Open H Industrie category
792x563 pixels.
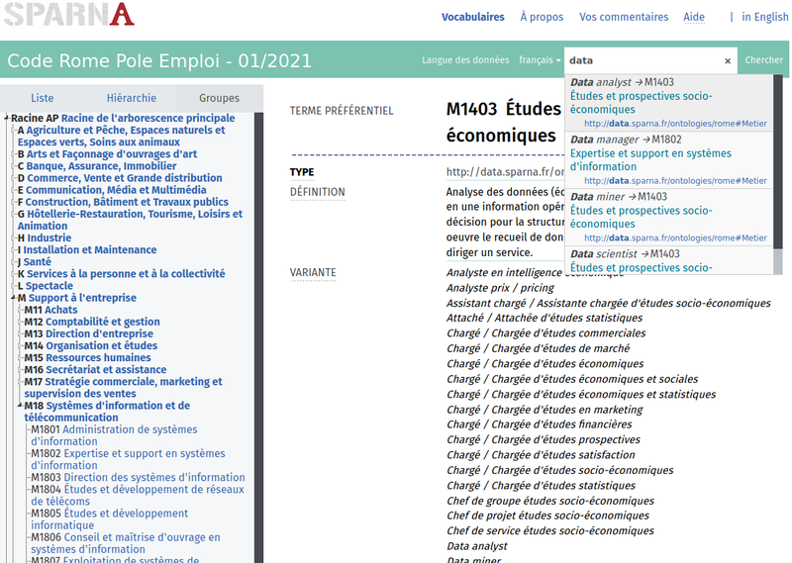coord(45,237)
